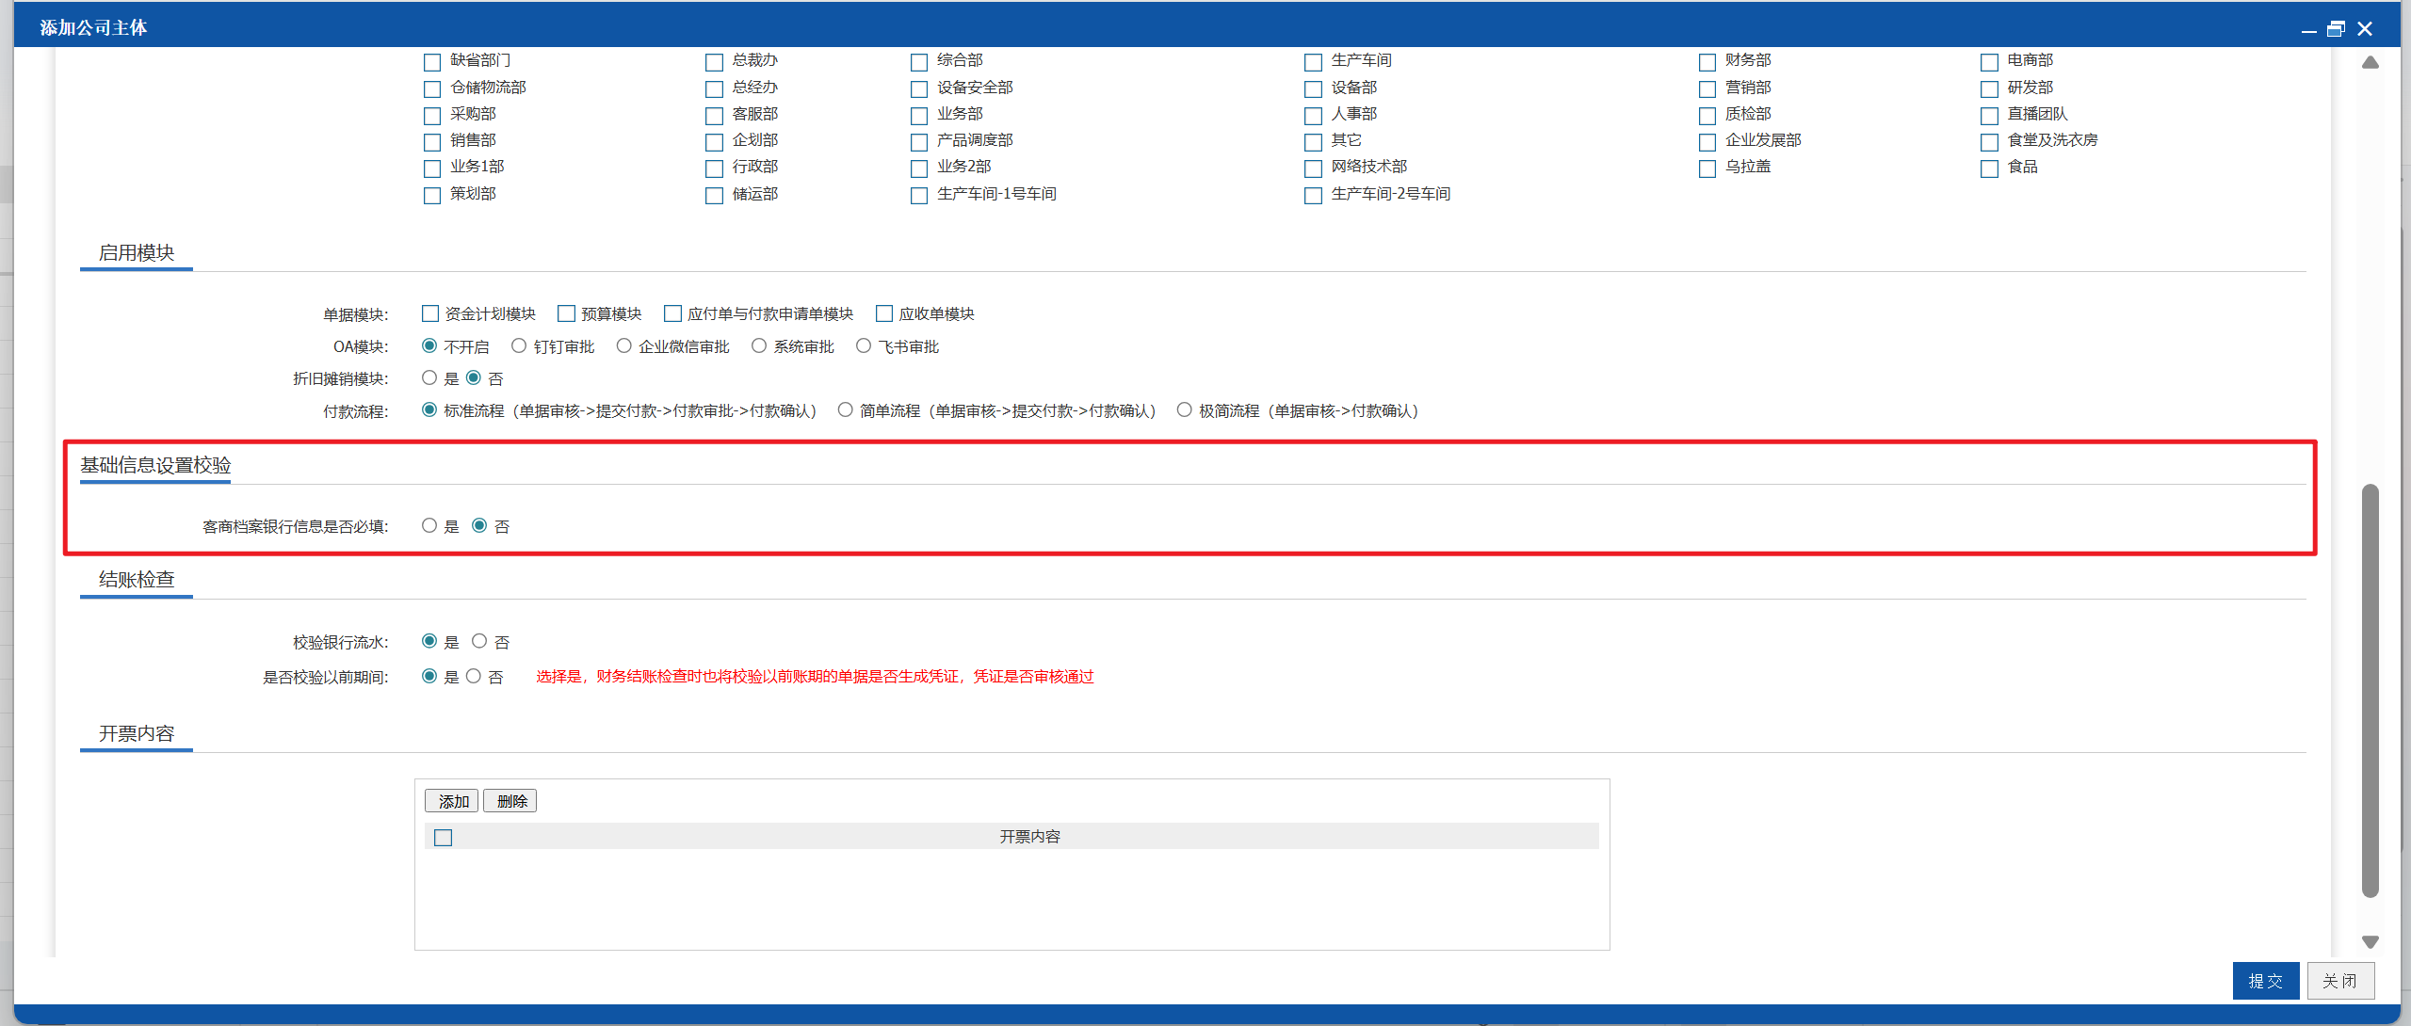Screen dimensions: 2411x1026
Task: Select 简单流程 payment flow option
Action: (846, 410)
